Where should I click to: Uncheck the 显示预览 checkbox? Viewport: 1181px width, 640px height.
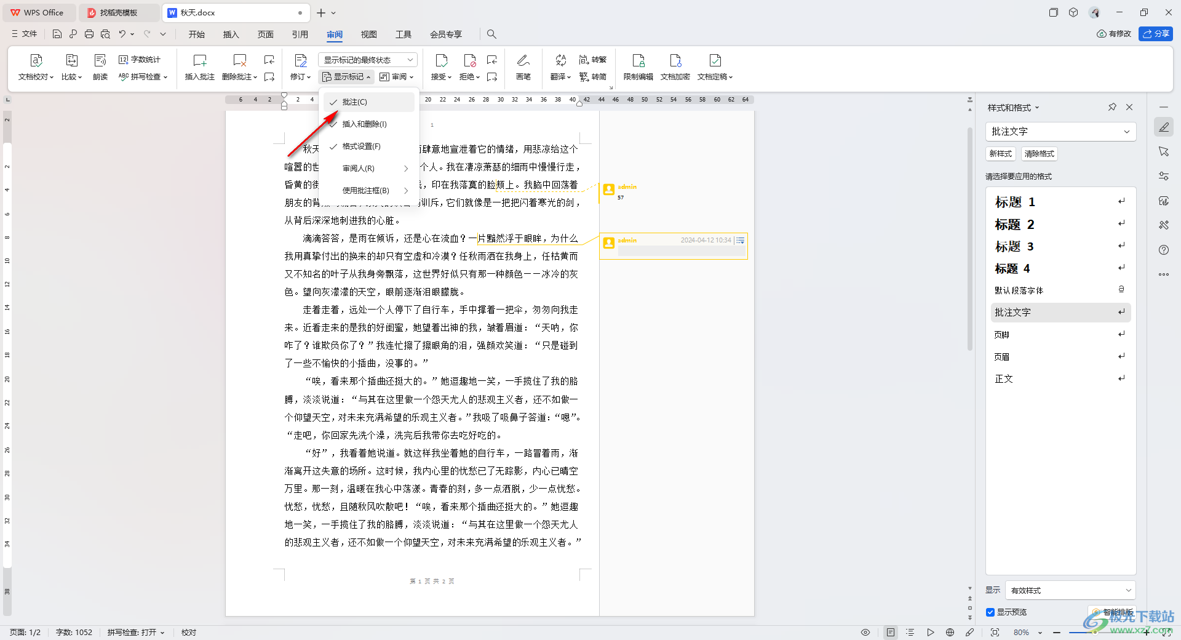coord(990,612)
